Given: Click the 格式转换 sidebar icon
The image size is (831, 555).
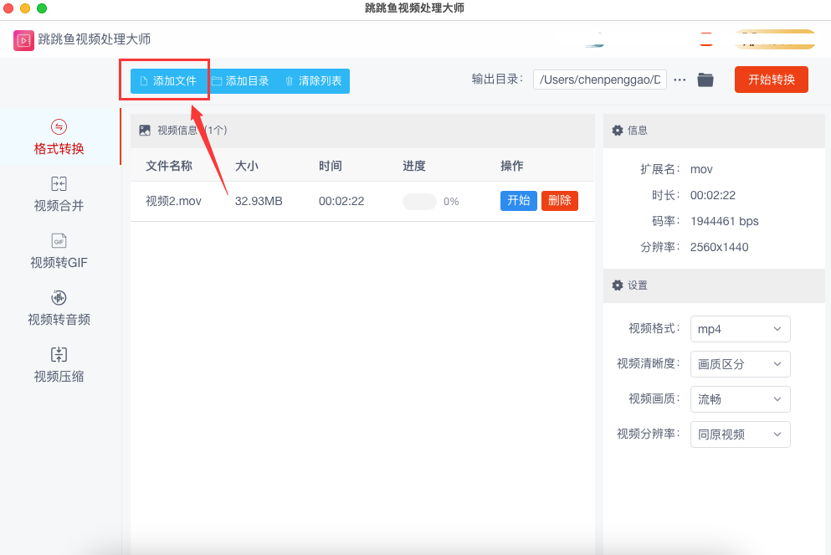Looking at the screenshot, I should (59, 127).
